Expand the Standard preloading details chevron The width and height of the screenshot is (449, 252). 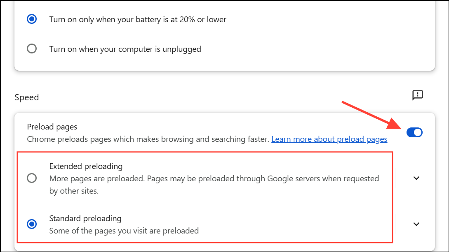(416, 224)
